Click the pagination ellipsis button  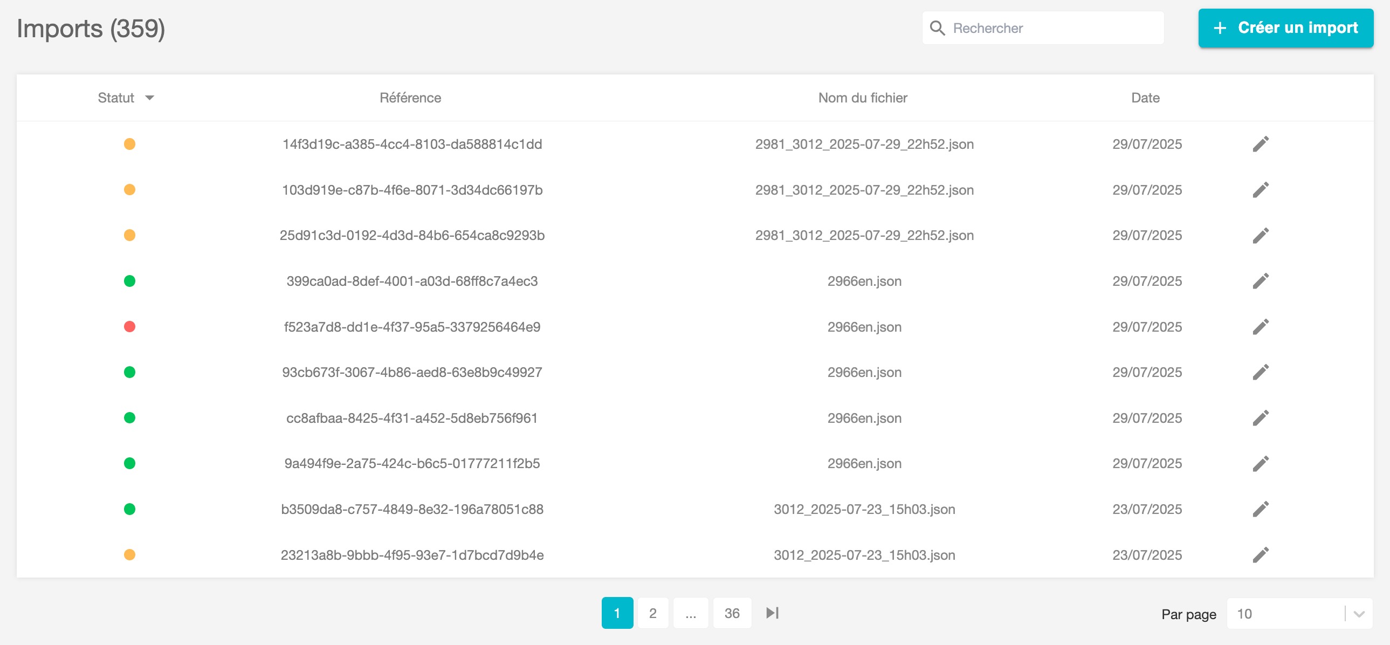click(x=690, y=613)
